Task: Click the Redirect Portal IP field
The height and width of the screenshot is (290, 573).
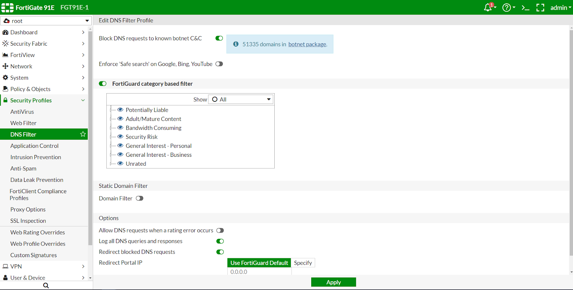Action: (259, 272)
